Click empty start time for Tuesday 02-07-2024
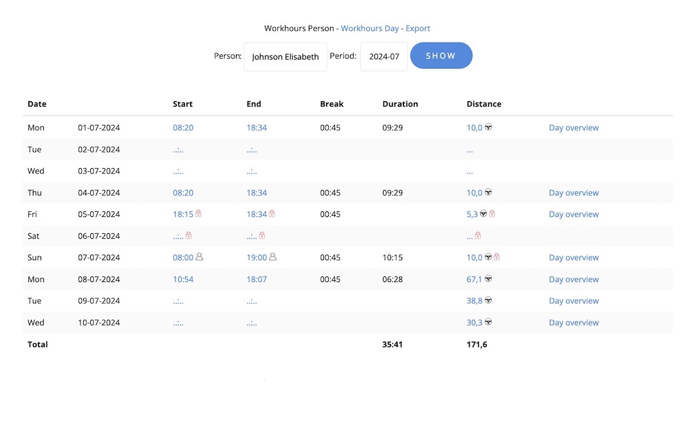This screenshot has width=696, height=438. tap(178, 149)
